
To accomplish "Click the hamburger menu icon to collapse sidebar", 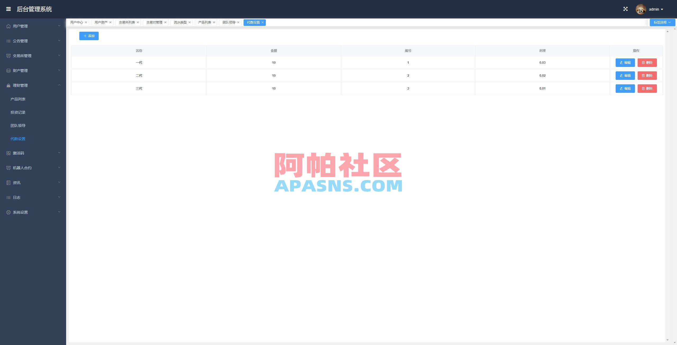I will pyautogui.click(x=8, y=9).
